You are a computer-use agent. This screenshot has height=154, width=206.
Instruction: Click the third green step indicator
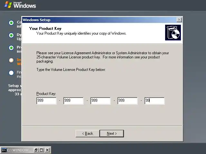(x=11, y=48)
